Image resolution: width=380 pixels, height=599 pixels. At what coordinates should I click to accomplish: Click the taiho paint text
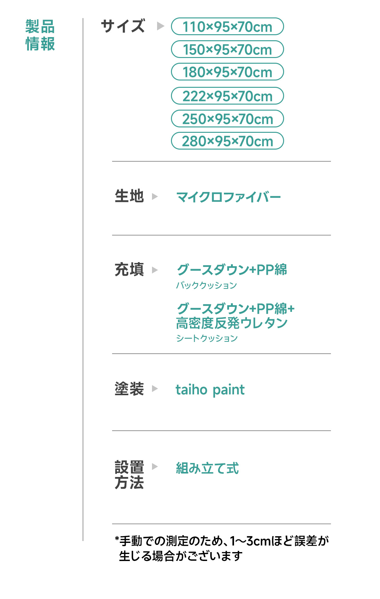210,390
